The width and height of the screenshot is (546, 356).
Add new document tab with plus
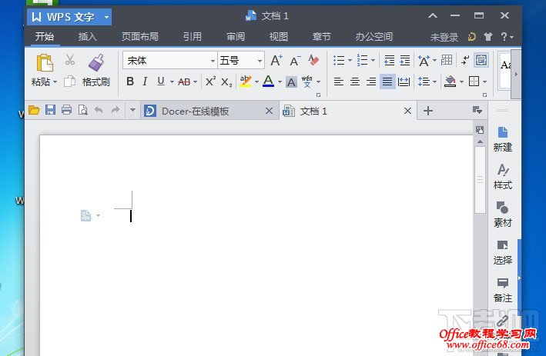(428, 111)
